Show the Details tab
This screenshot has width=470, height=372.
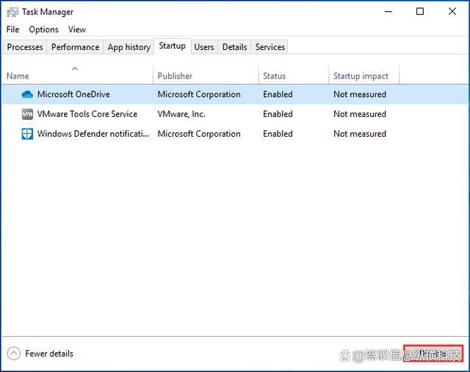(x=234, y=47)
